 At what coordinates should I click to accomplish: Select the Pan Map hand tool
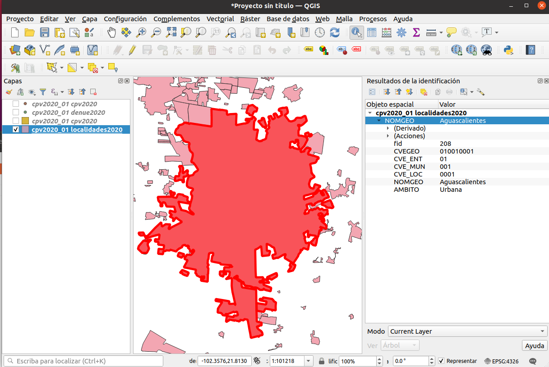point(111,32)
